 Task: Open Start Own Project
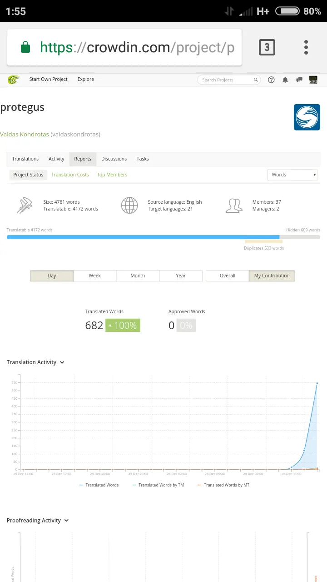pyautogui.click(x=48, y=79)
